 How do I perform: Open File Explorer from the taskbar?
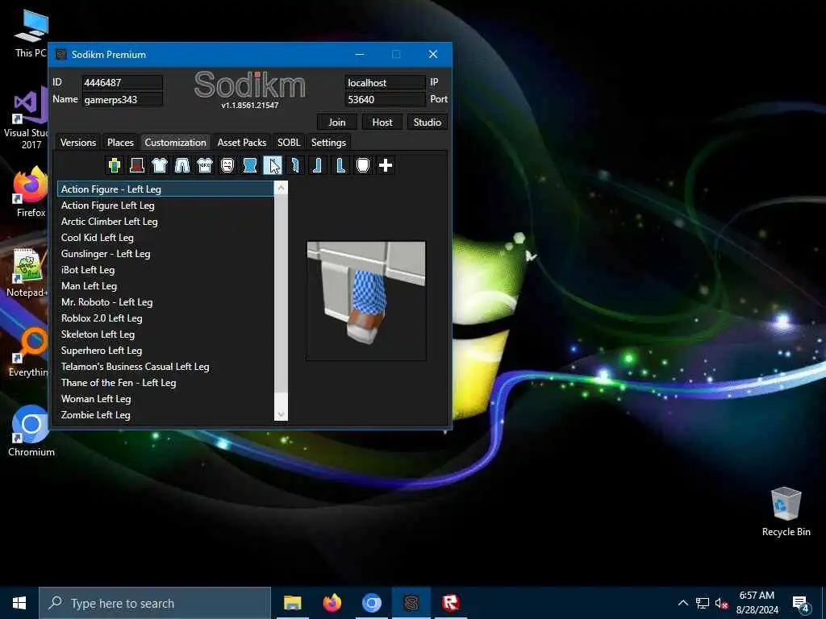click(292, 603)
